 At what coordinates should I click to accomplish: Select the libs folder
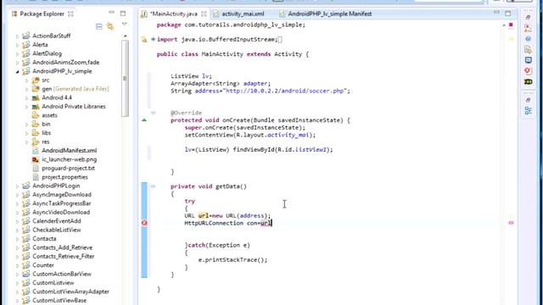click(x=47, y=133)
